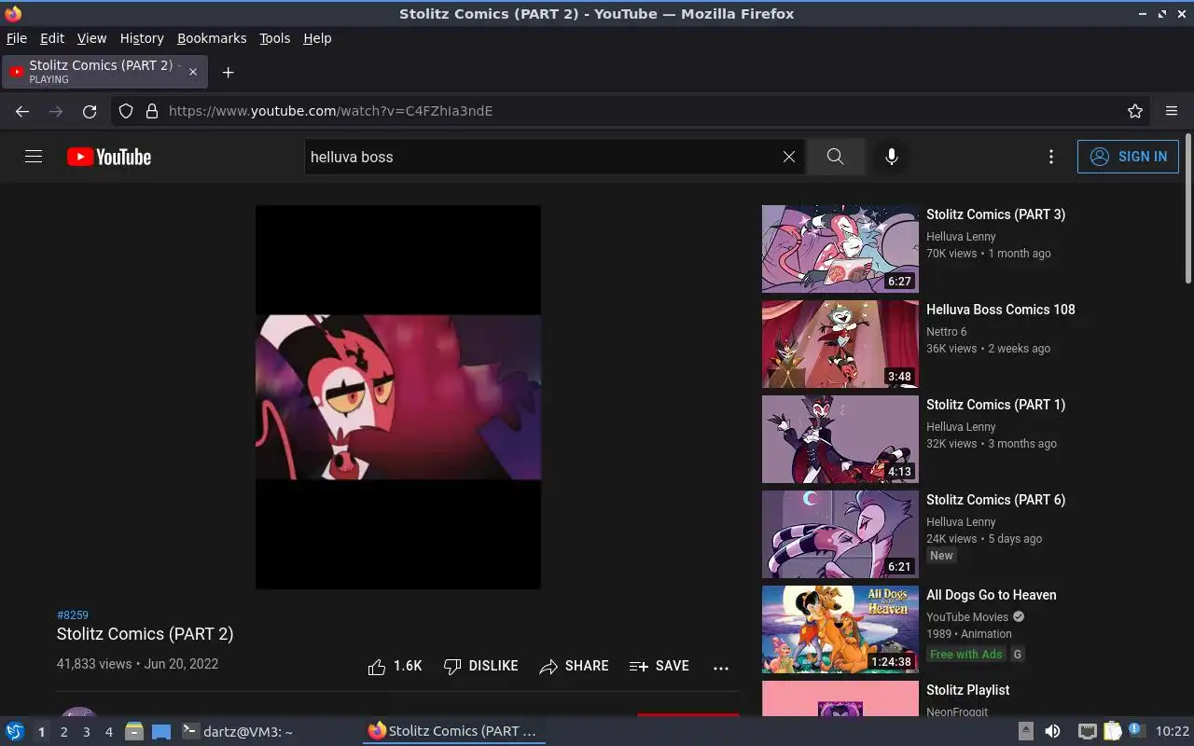
Task: Open Helluva Boss Comics 108 thumbnail
Action: point(840,344)
